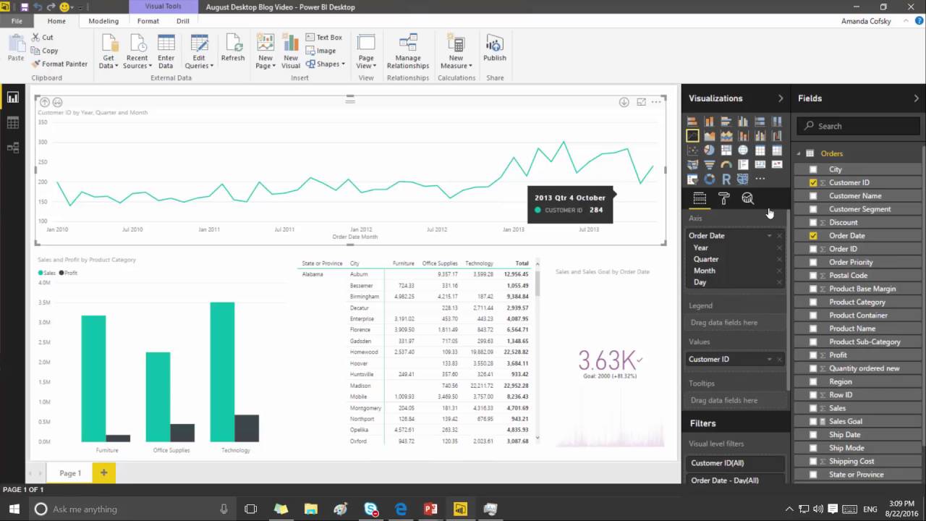Viewport: 926px width, 521px height.
Task: Click the Text Box button
Action: click(x=323, y=38)
